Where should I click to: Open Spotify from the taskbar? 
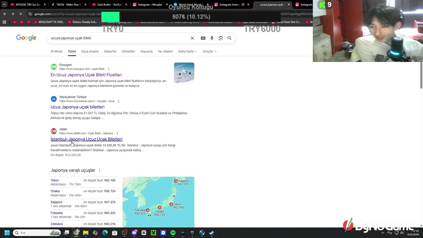173,233
